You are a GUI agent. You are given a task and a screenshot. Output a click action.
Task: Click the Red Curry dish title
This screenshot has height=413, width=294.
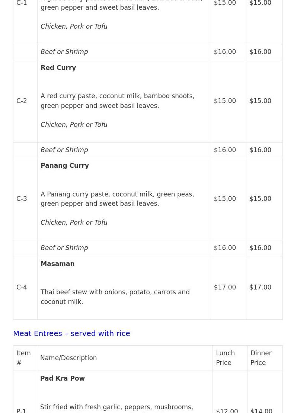tap(58, 68)
